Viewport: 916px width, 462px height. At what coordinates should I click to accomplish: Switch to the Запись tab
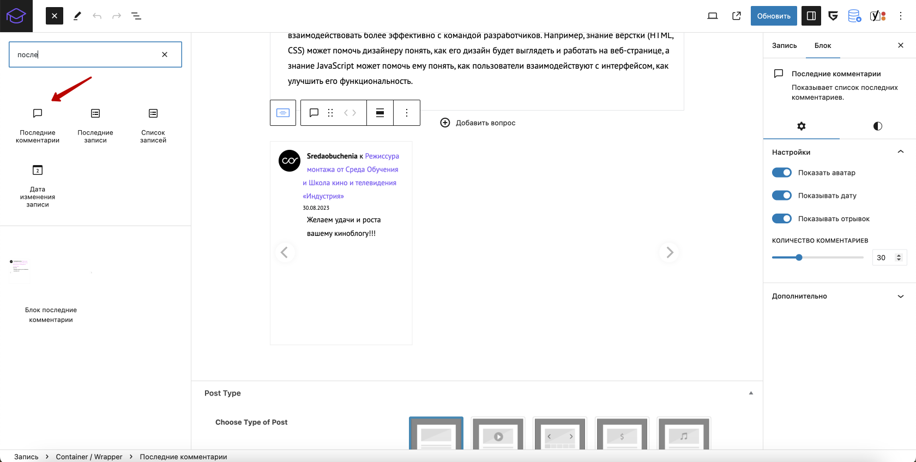pos(784,46)
